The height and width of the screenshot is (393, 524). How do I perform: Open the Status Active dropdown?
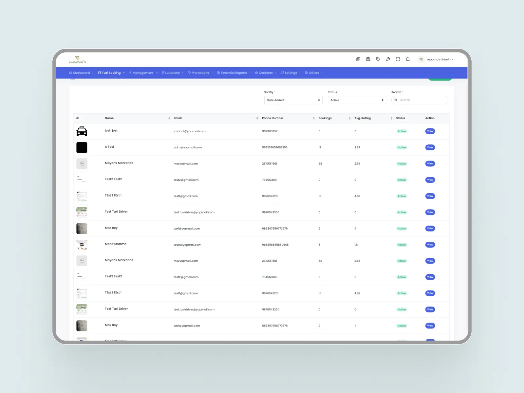point(357,100)
